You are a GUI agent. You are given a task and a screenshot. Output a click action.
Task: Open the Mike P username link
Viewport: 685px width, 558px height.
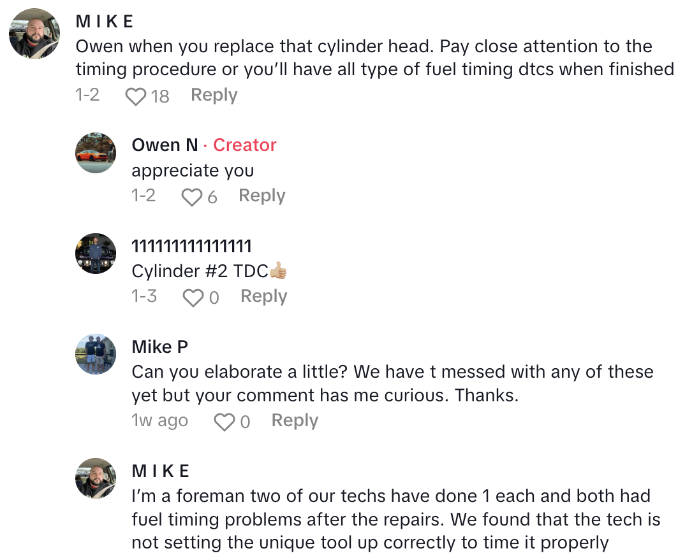tap(159, 347)
